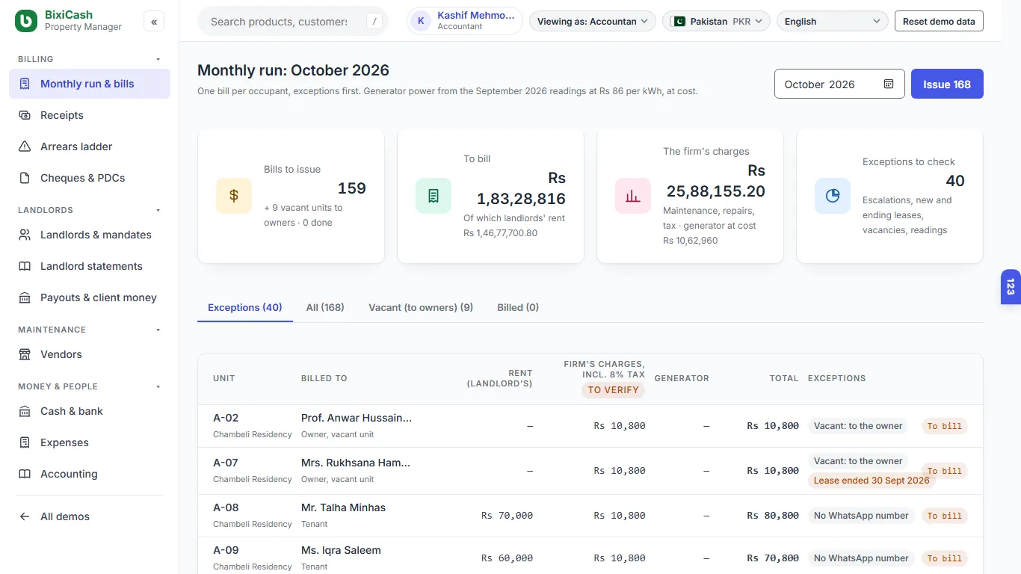Click the To bill badge for unit A-02
This screenshot has width=1021, height=574.
click(945, 426)
